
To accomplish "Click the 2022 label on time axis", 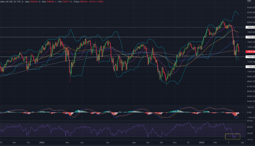I will click(x=42, y=143).
